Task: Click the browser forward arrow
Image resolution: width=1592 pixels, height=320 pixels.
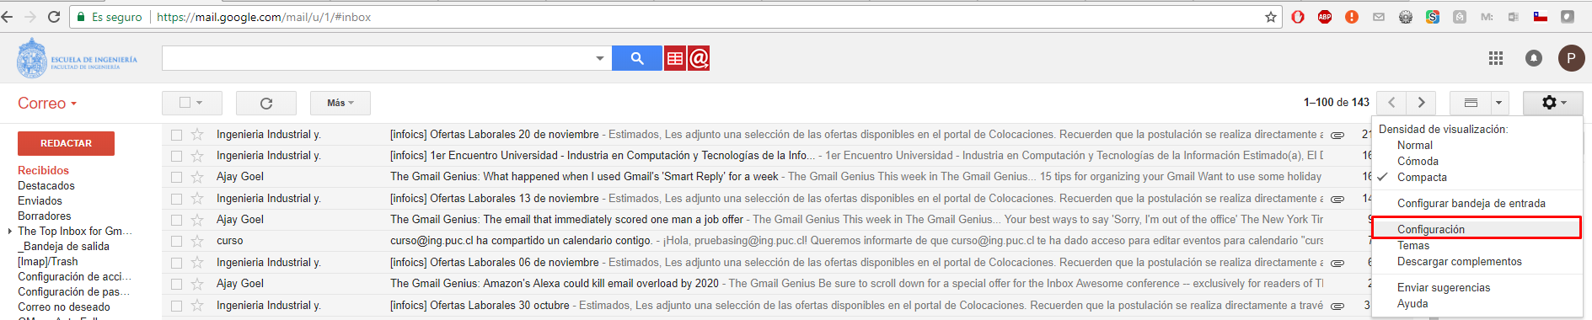Action: pos(30,17)
